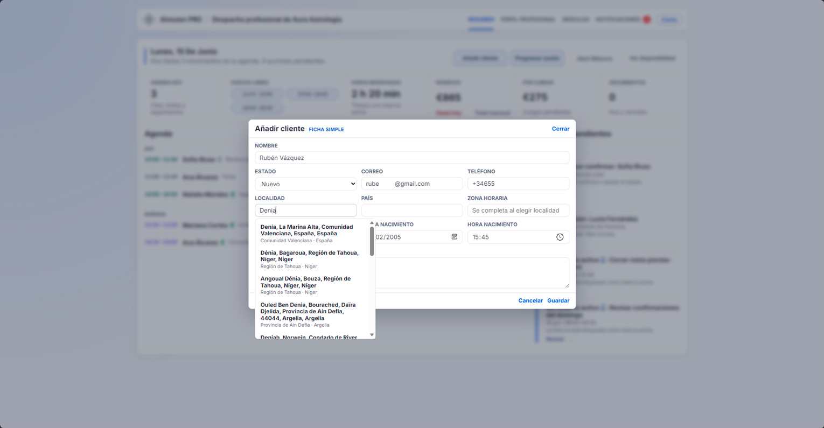Click the textarea resize handle corner

tap(566, 285)
